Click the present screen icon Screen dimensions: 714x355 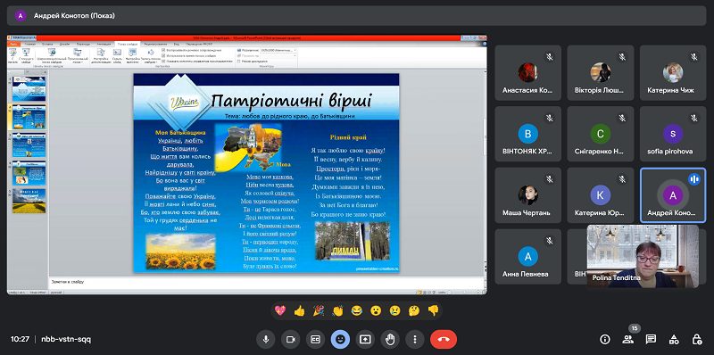365,339
